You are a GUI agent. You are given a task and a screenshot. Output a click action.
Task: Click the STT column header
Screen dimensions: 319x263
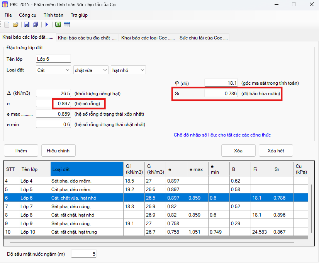coord(12,169)
